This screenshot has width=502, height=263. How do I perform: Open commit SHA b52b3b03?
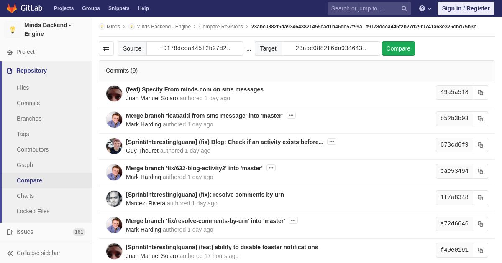(454, 119)
